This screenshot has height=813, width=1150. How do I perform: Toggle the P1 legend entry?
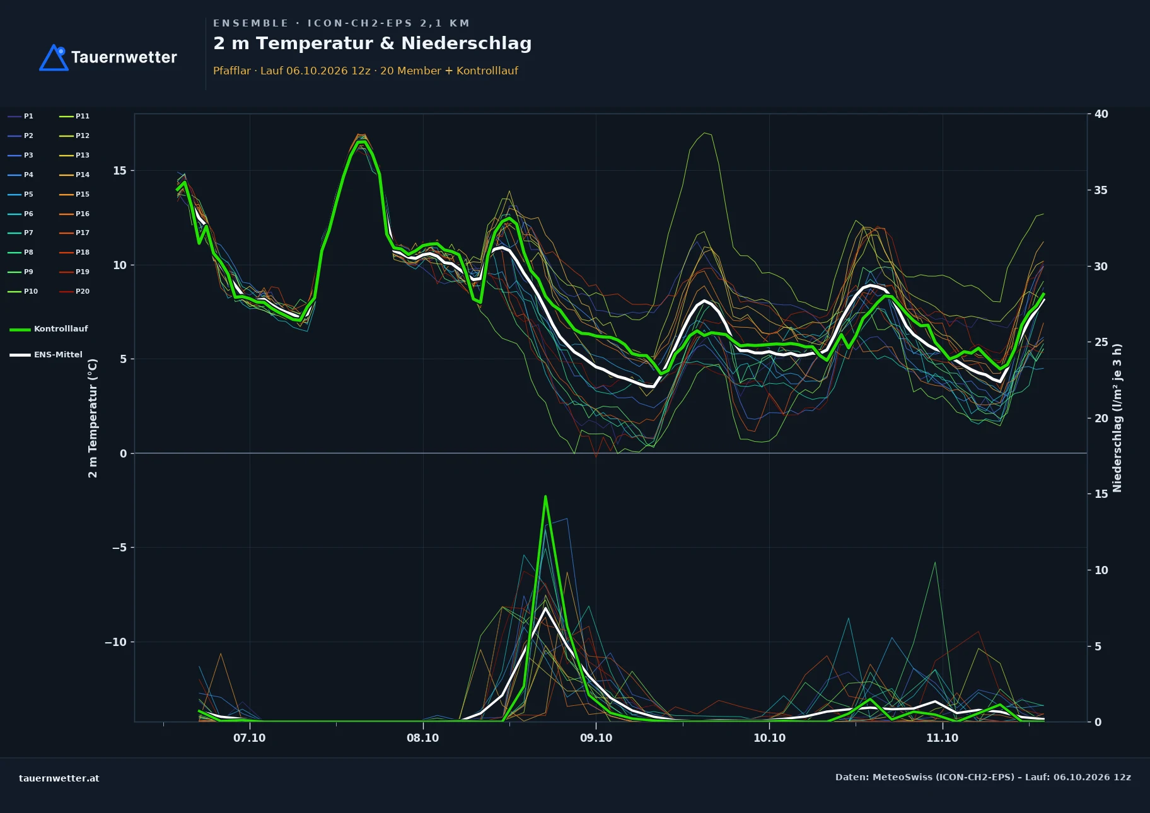[x=21, y=116]
